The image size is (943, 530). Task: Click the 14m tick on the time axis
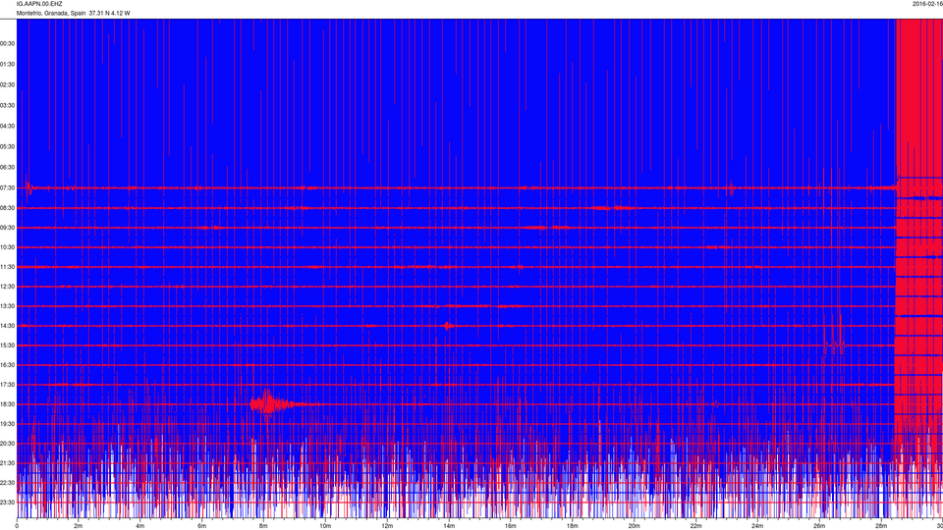449,526
